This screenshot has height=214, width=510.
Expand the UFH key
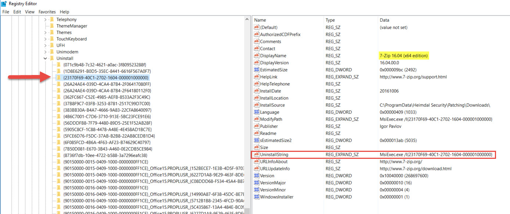coord(46,45)
